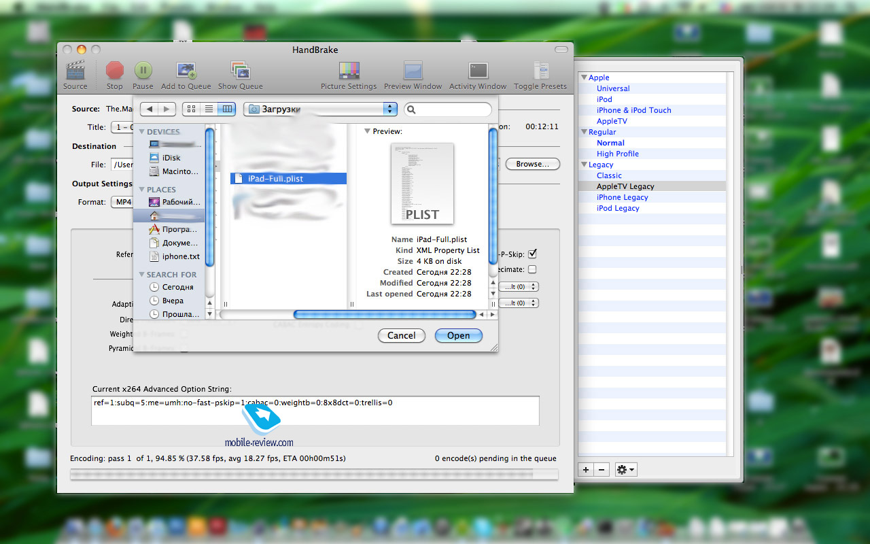Screen dimensions: 870x544
Task: Select the Universal preset
Action: (x=613, y=88)
